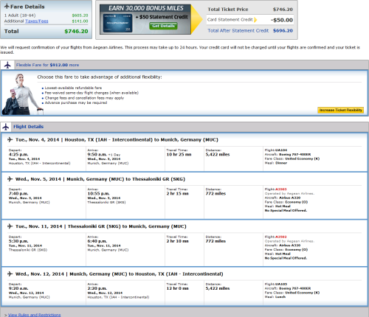369x317 pixels.
Task: Click plane icon for Thessaloniki to Munich flight
Action: (10, 226)
